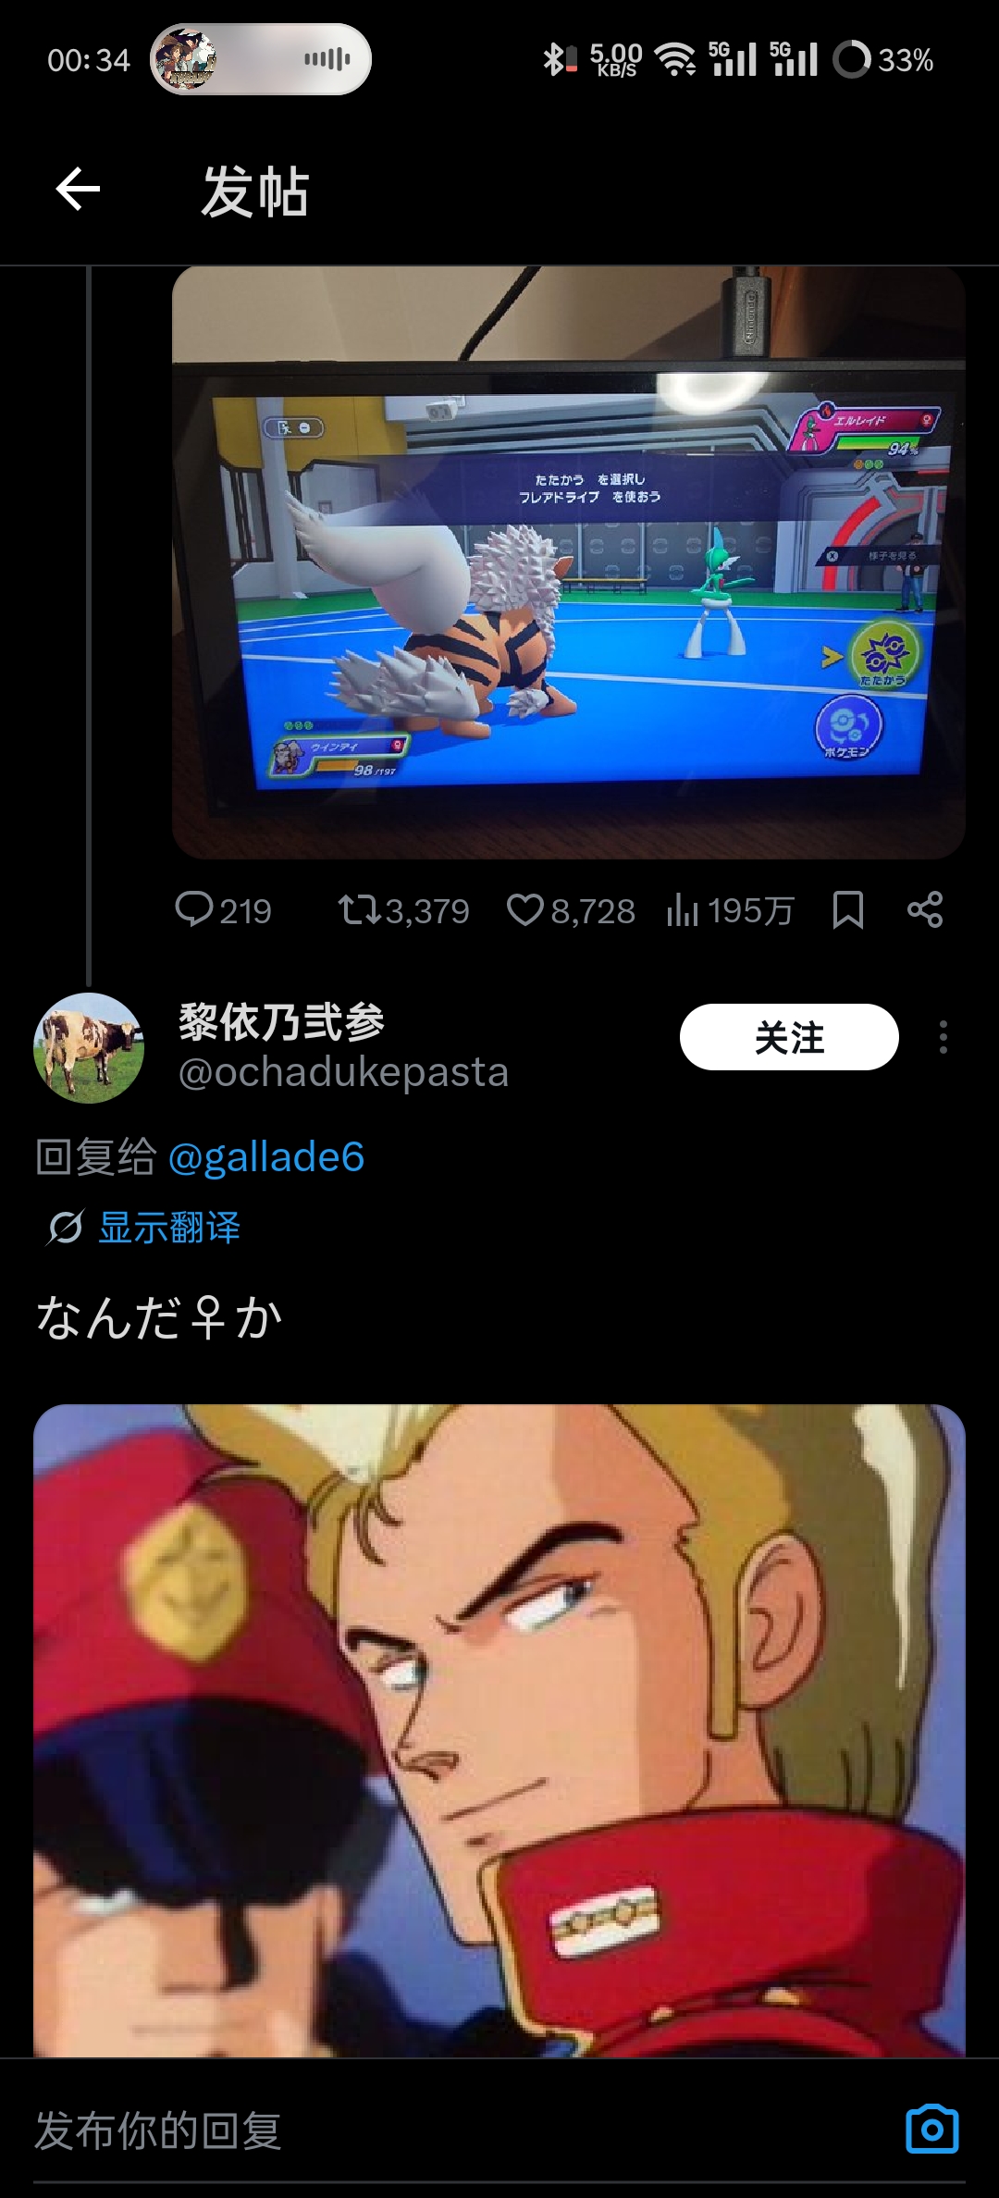Open replies via the comment bubble icon
Screen dimensions: 999x2198
click(194, 909)
